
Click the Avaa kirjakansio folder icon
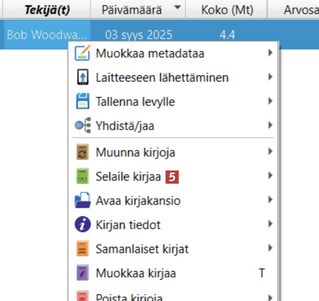[x=83, y=200]
